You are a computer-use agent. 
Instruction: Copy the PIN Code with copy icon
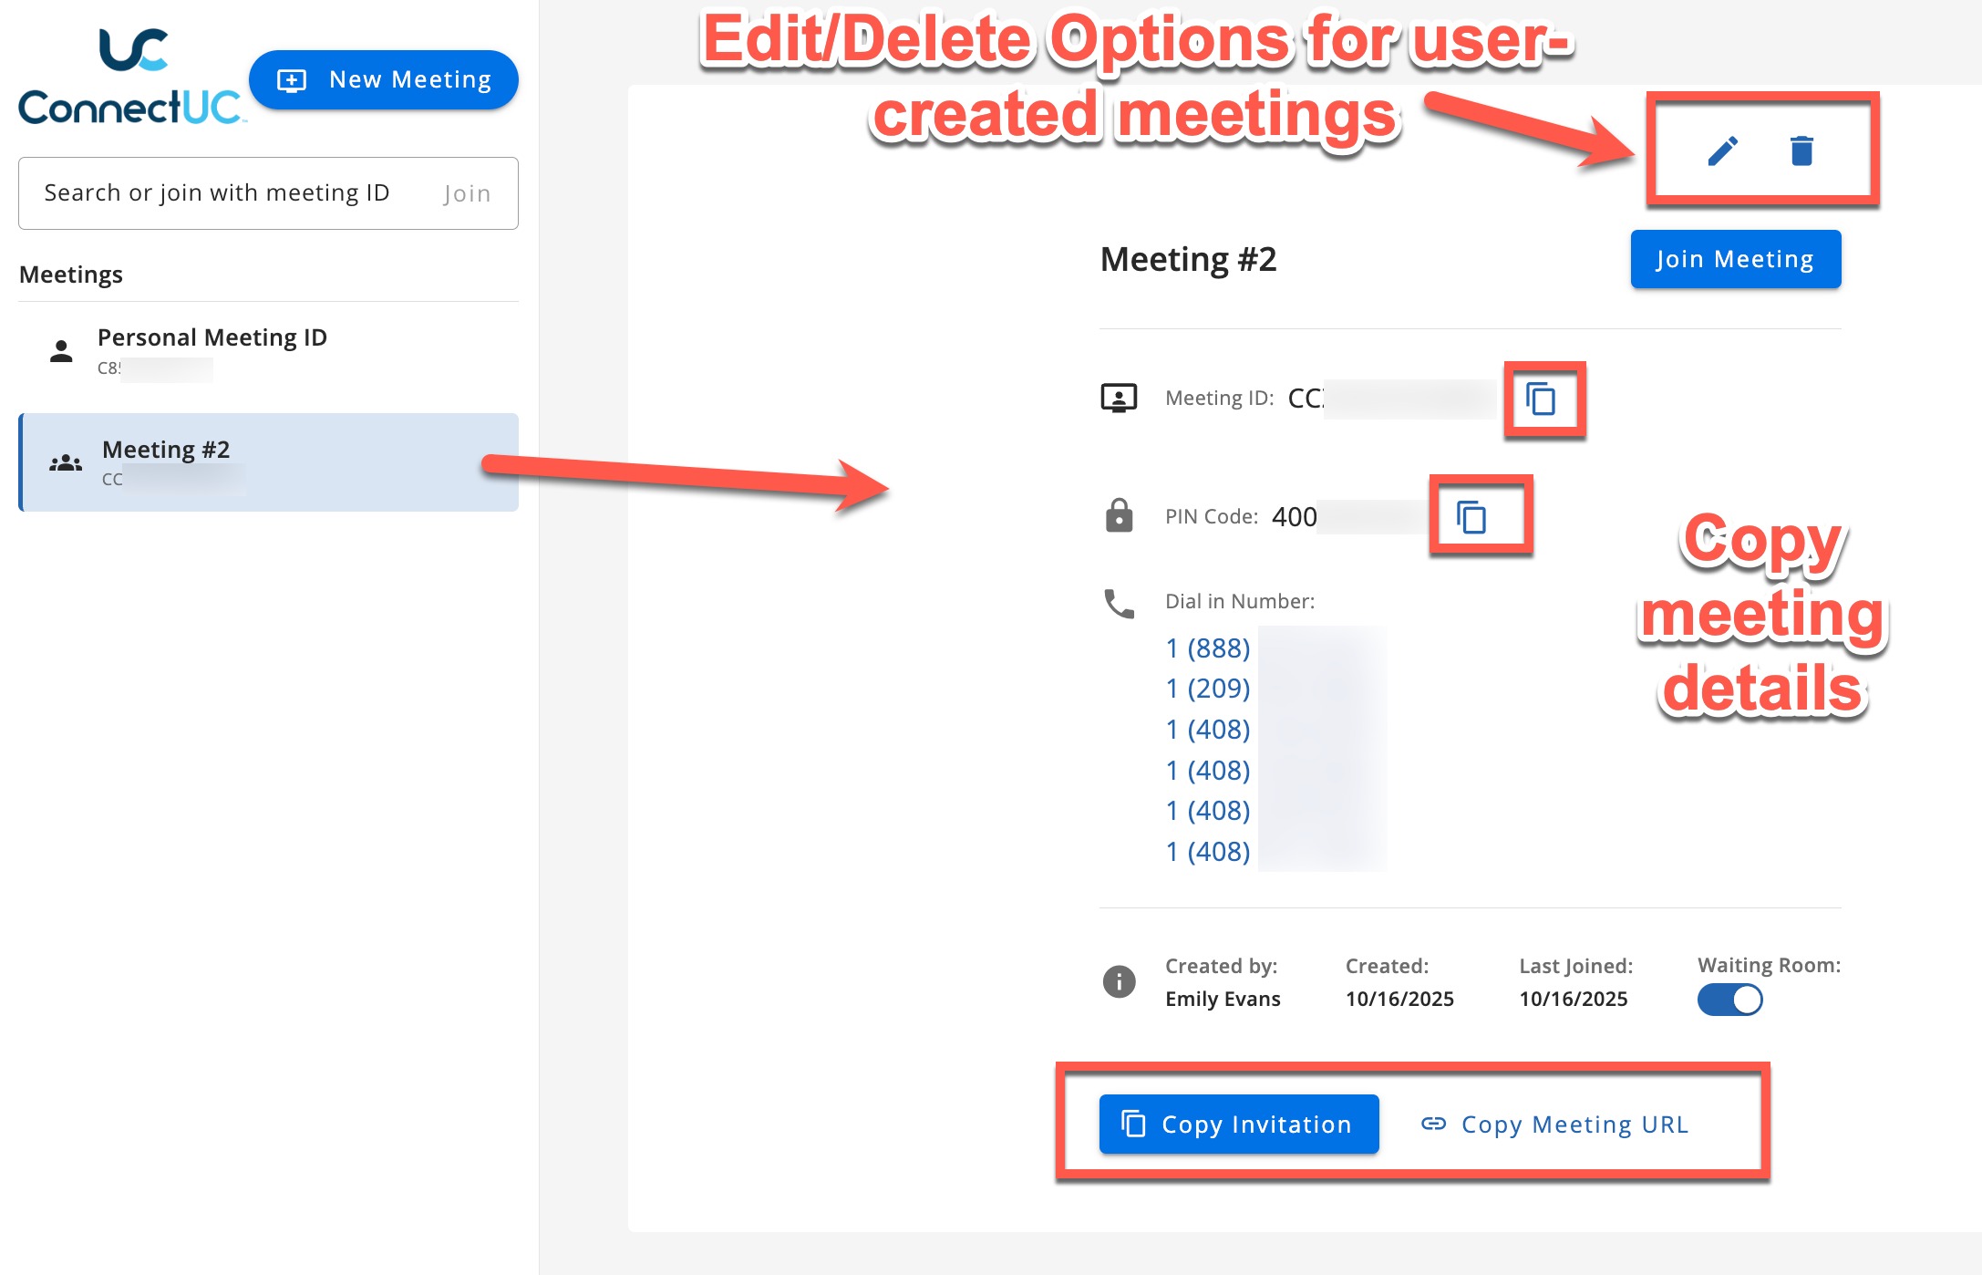click(x=1471, y=517)
